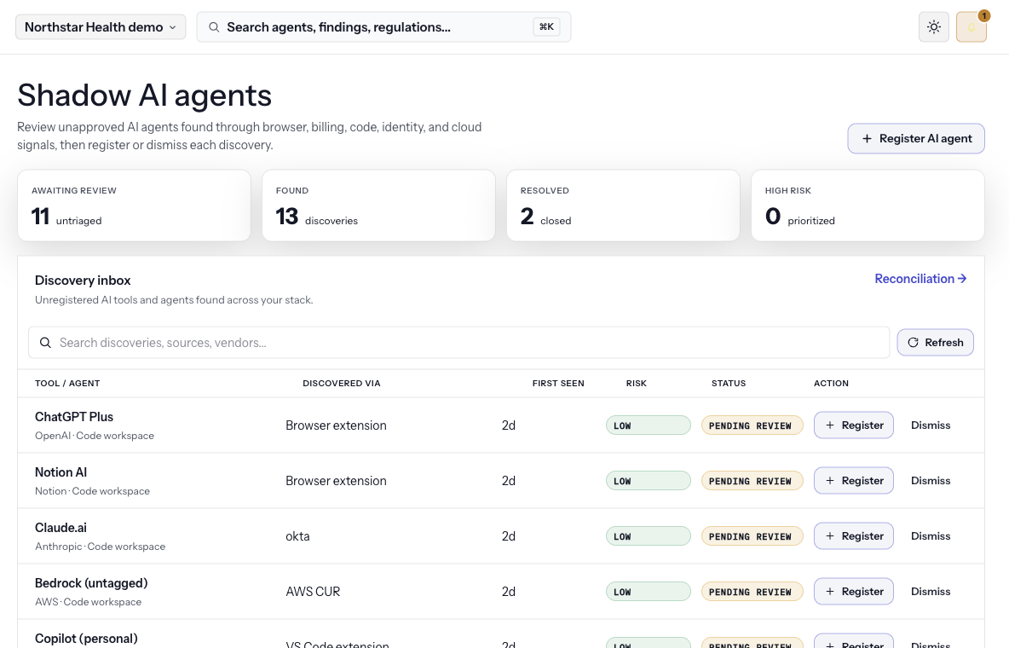The image size is (1009, 648).
Task: Click the DISCOVERED VIA column header
Action: tap(342, 384)
